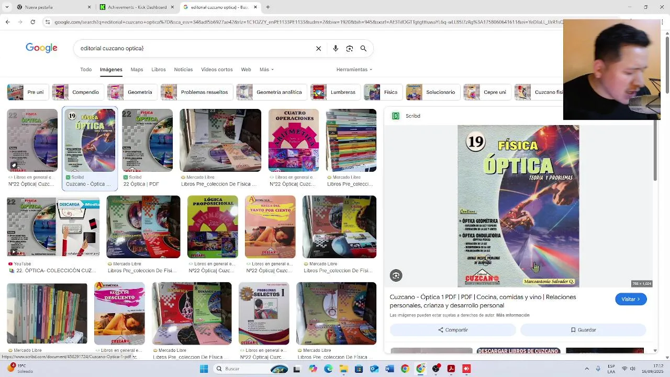Image resolution: width=670 pixels, height=377 pixels.
Task: Select the 'Lumbreras' filter chip
Action: point(336,92)
